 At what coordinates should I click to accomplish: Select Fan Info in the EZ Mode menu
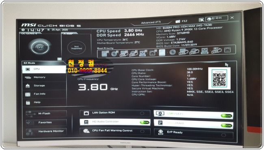[x=44, y=94]
